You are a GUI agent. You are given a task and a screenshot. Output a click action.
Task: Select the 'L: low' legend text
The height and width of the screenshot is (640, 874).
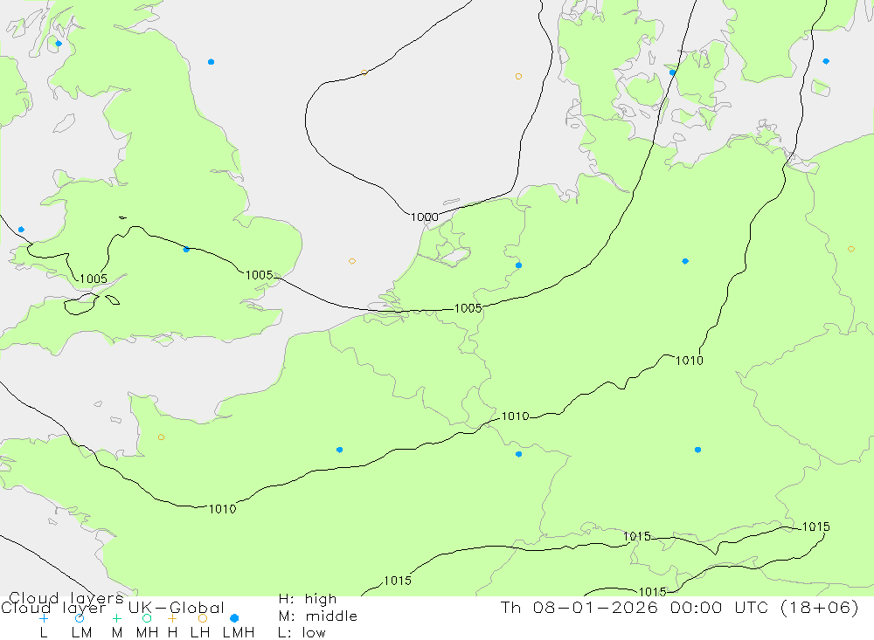click(x=302, y=633)
